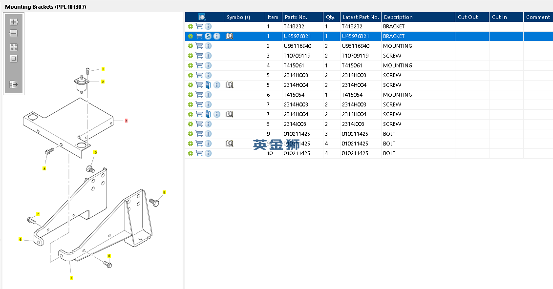The image size is (553, 289).
Task: Select callout 6 in the diagram
Action: pyautogui.click(x=20, y=239)
